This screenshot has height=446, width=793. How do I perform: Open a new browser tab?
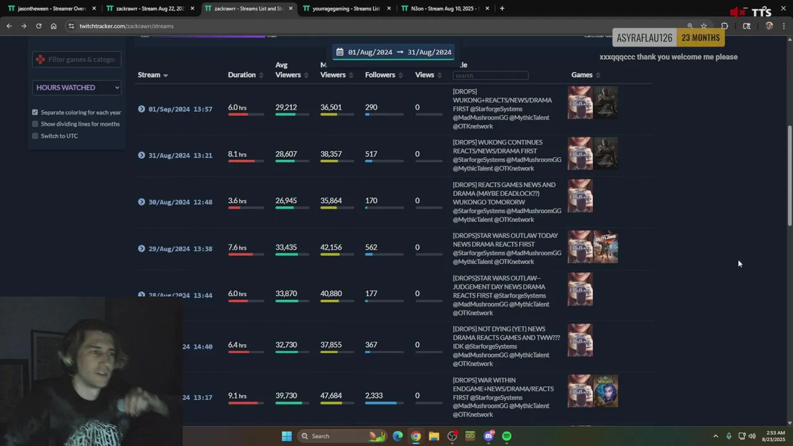[502, 9]
